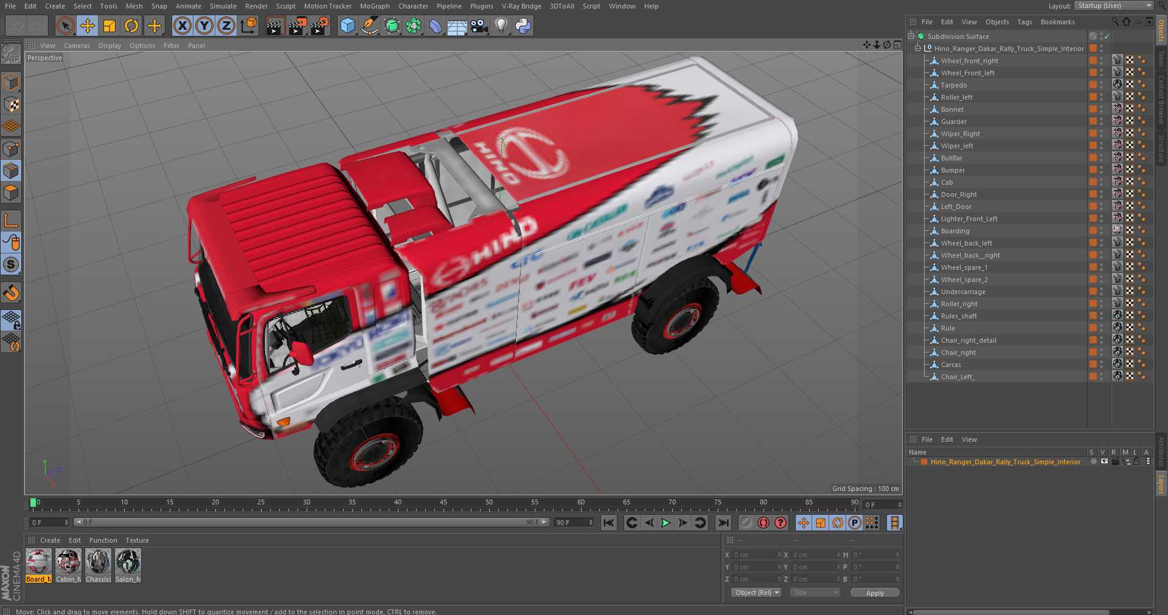This screenshot has width=1168, height=615.
Task: Click search icon in Object Manager
Action: pyautogui.click(x=1115, y=21)
